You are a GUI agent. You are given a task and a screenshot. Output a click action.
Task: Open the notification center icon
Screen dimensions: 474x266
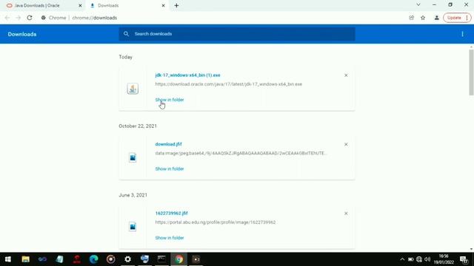[464, 259]
